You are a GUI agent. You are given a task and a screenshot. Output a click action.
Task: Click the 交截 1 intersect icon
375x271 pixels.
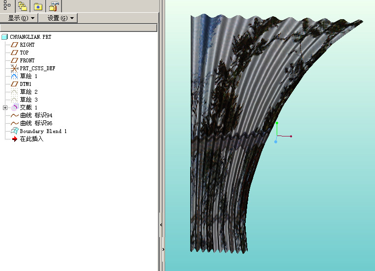(15, 108)
